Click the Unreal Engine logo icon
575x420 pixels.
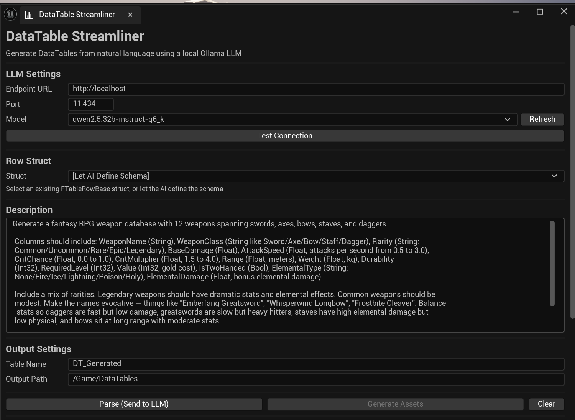[x=10, y=15]
